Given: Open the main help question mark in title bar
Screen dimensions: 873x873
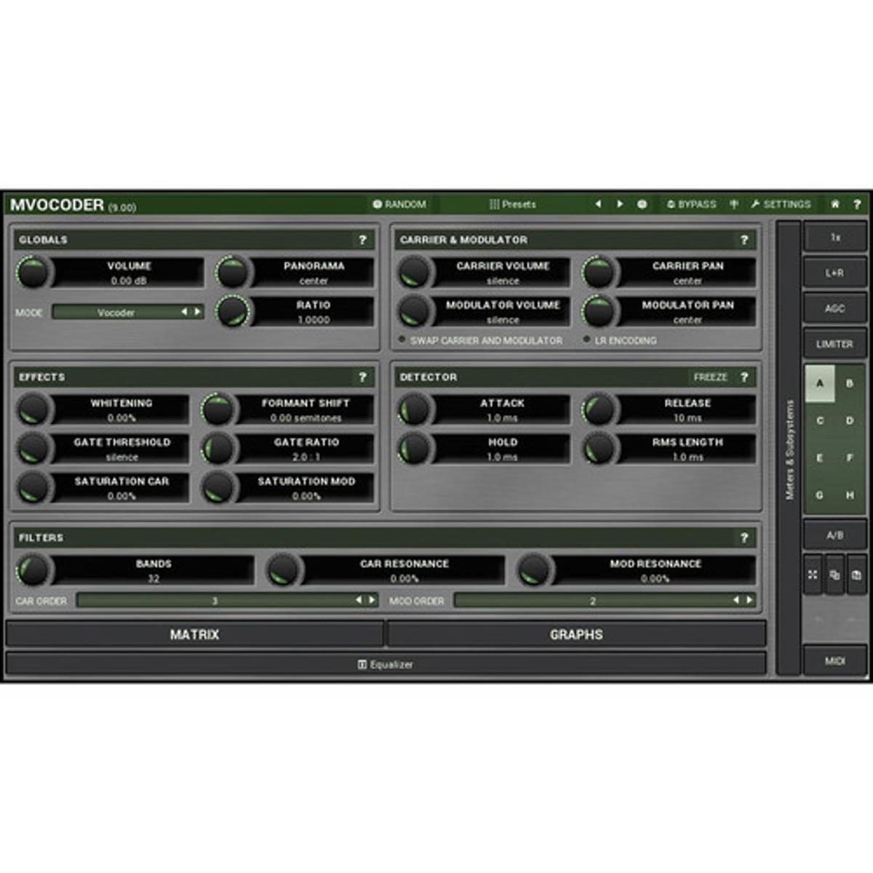Looking at the screenshot, I should pos(857,204).
